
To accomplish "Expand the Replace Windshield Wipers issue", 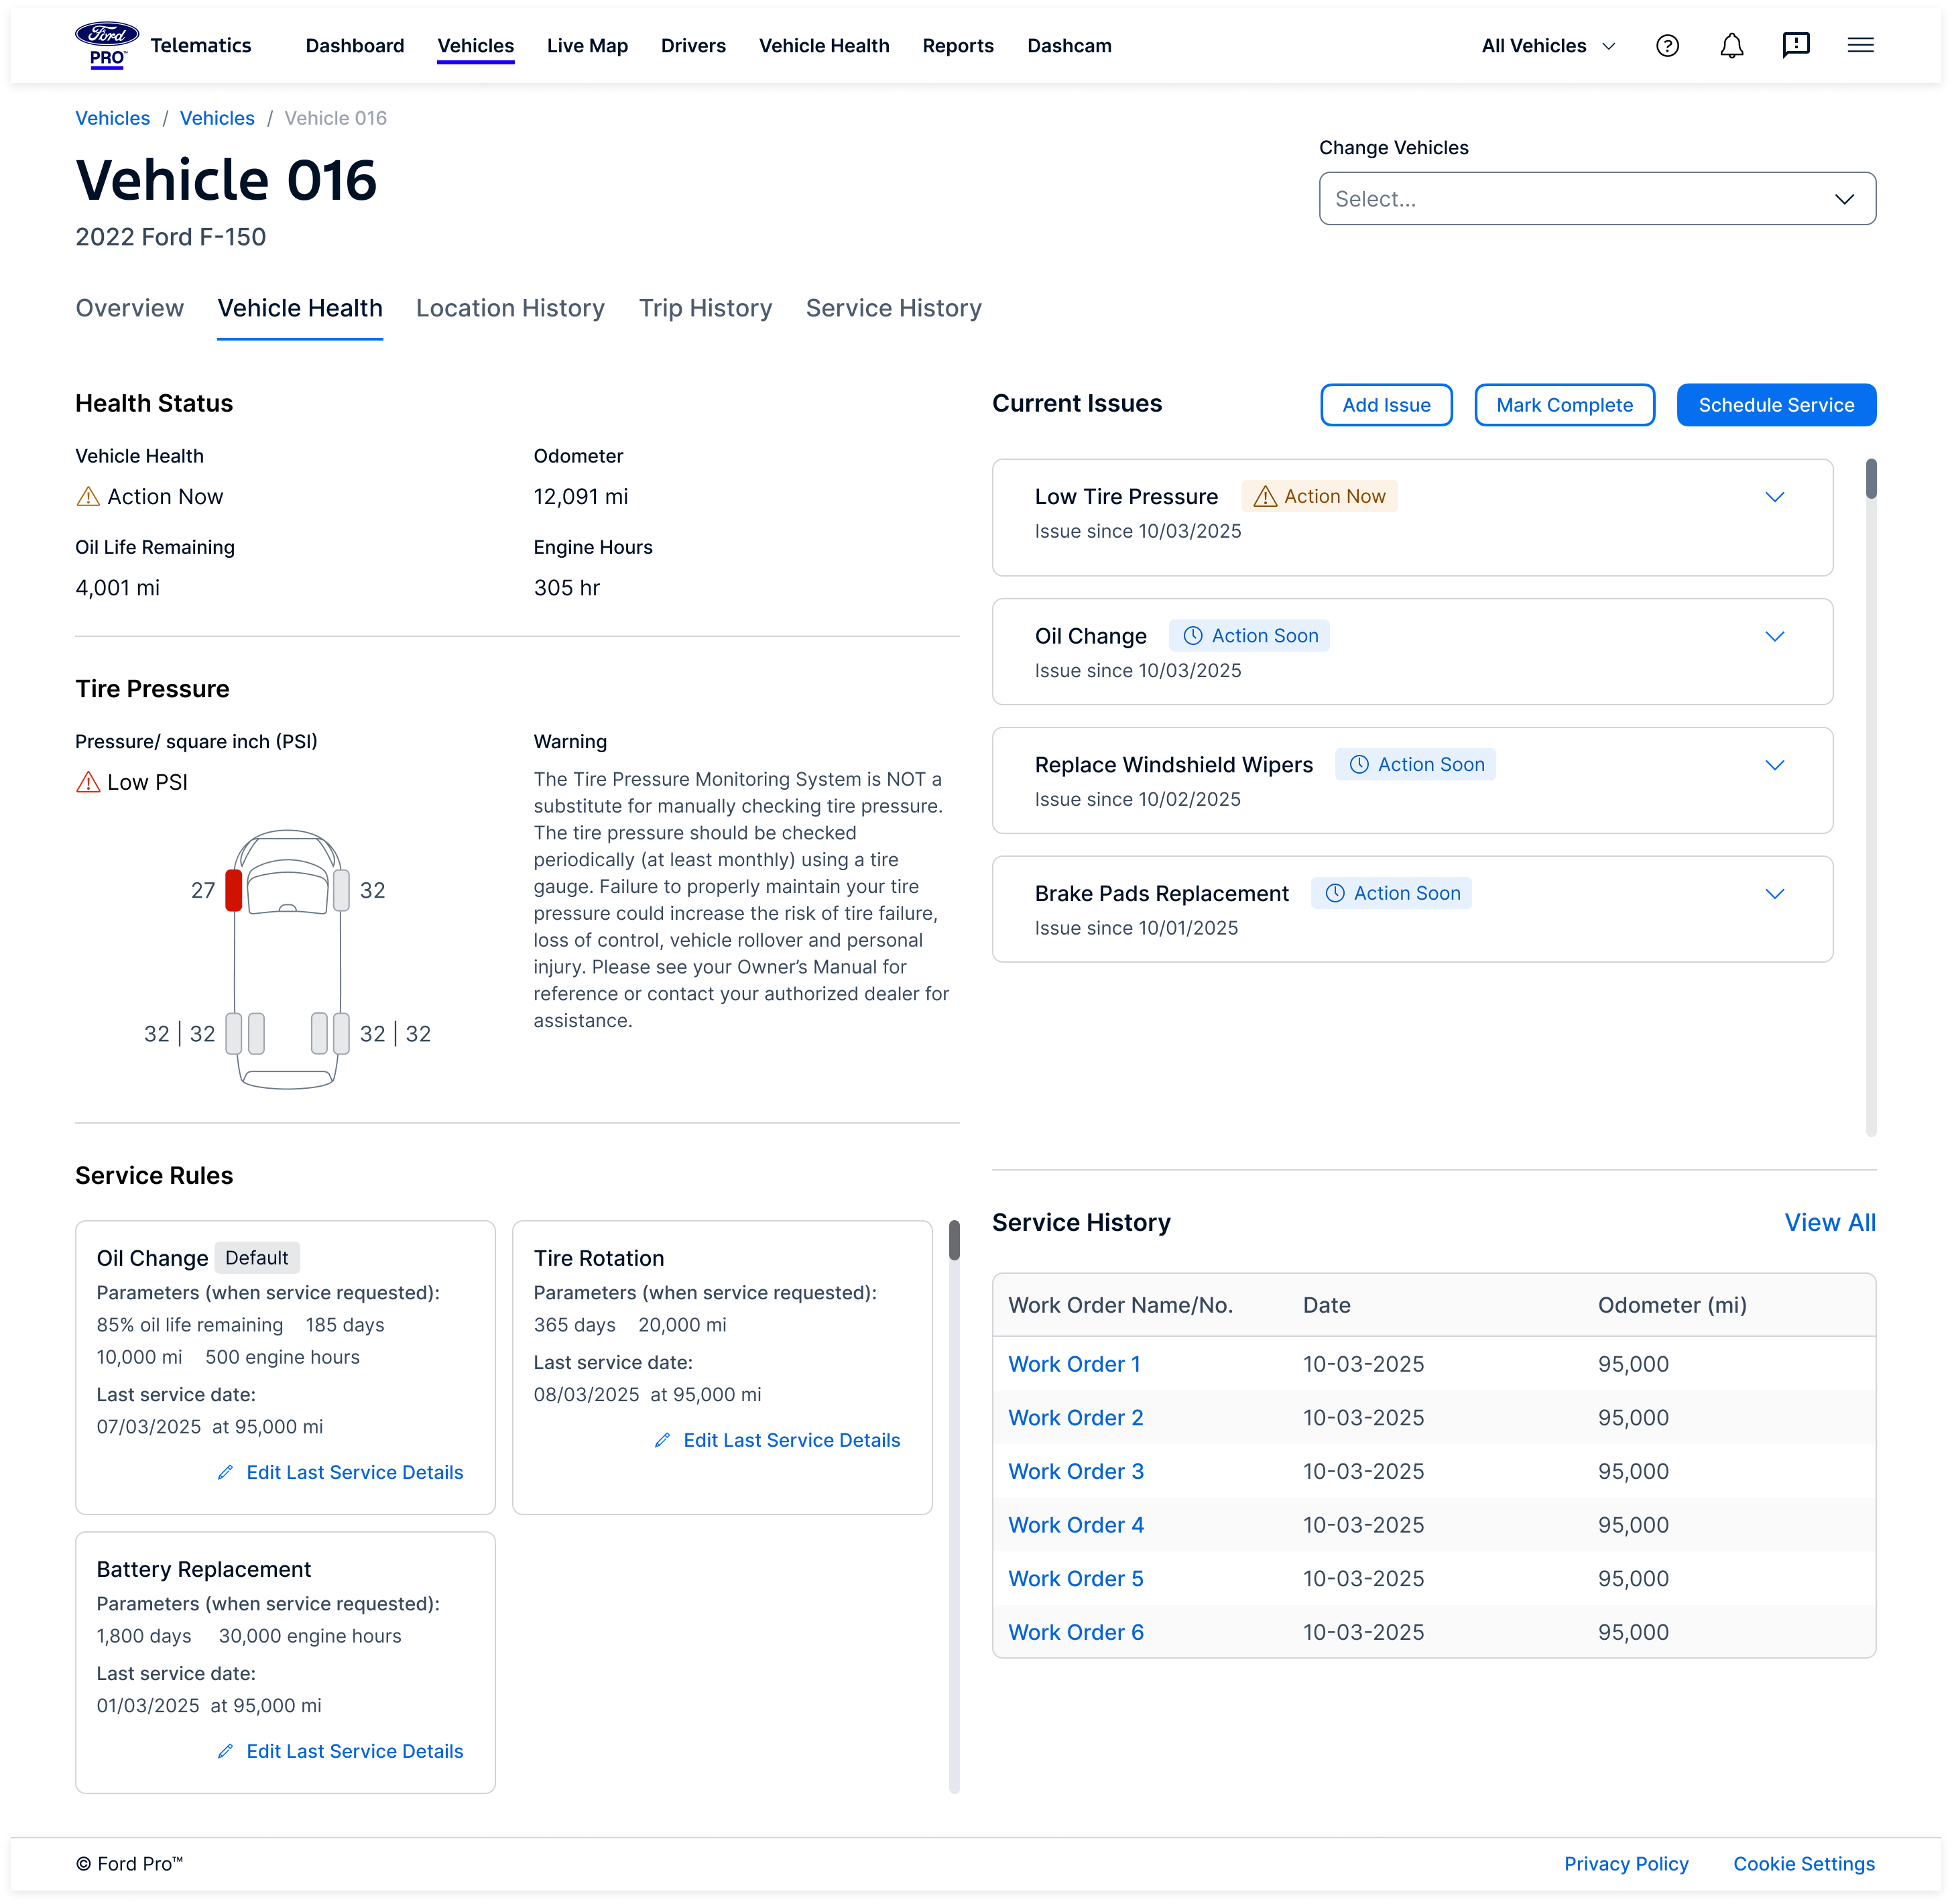I will (1776, 765).
